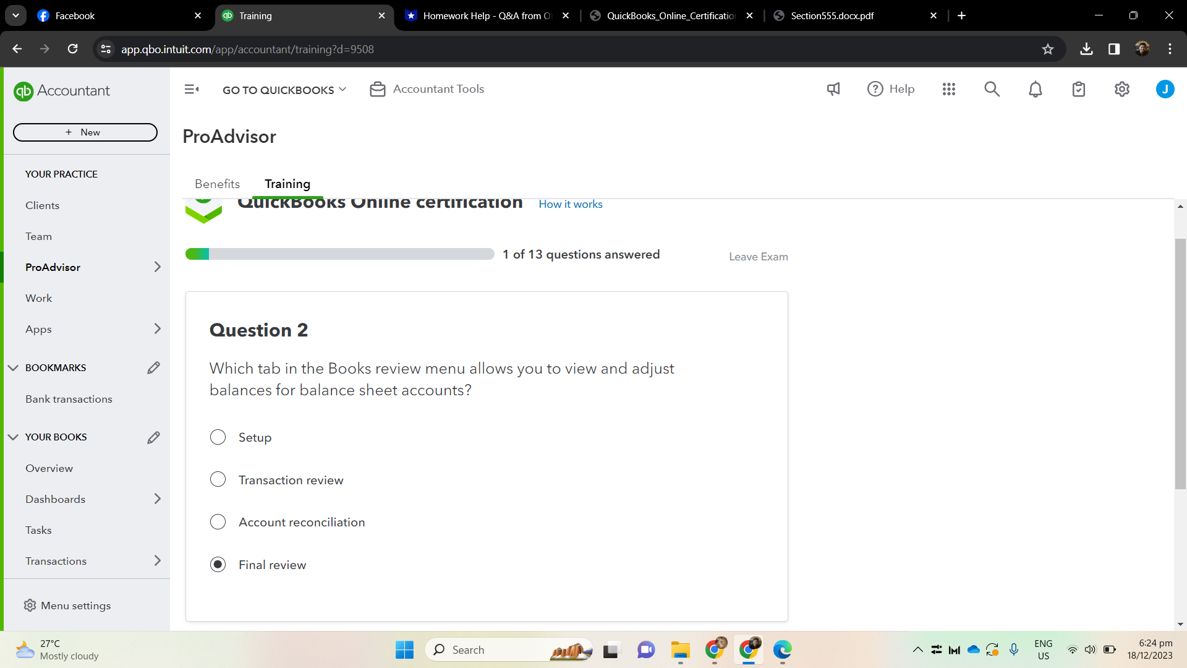Image resolution: width=1187 pixels, height=668 pixels.
Task: Select the Setup radio option
Action: [218, 437]
